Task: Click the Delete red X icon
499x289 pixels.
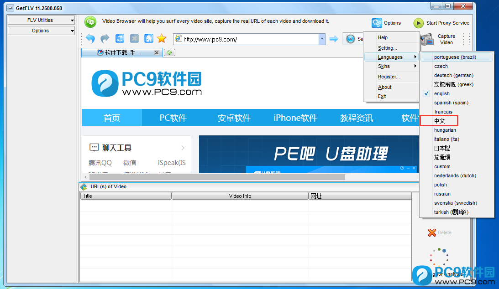Action: pyautogui.click(x=432, y=233)
